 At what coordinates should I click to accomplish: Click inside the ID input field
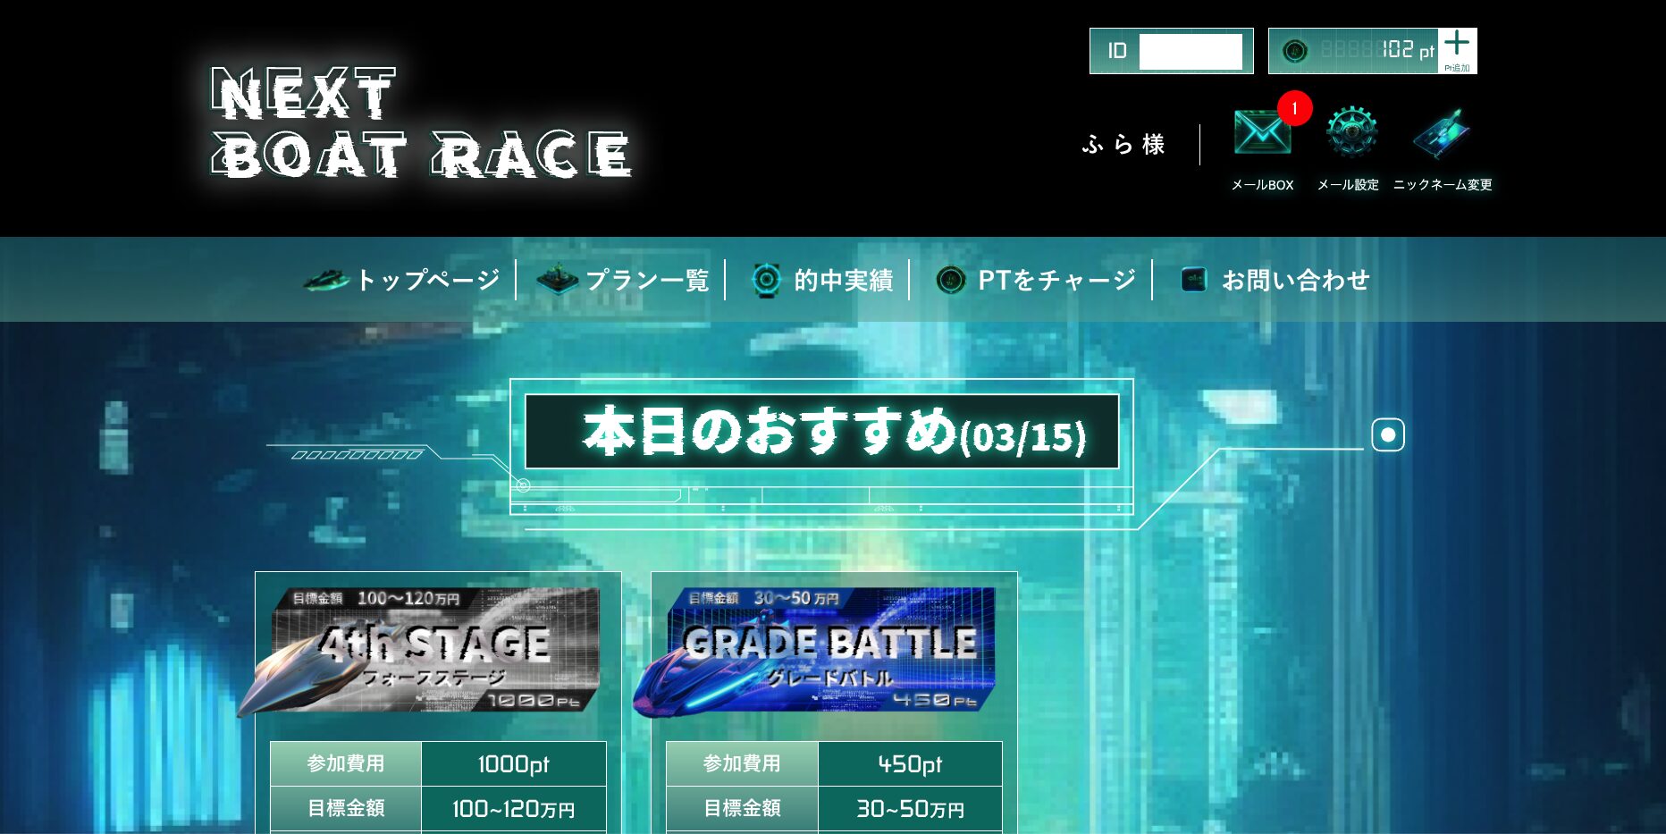point(1189,51)
